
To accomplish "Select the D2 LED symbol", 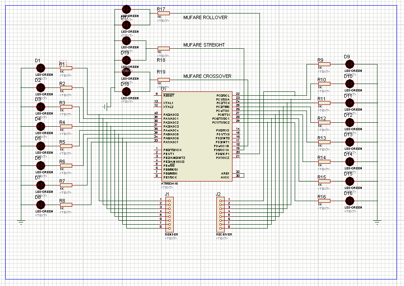I will 40,87.
